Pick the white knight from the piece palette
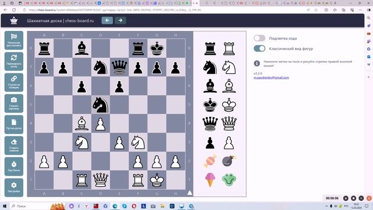373x210 pixels. click(x=229, y=68)
